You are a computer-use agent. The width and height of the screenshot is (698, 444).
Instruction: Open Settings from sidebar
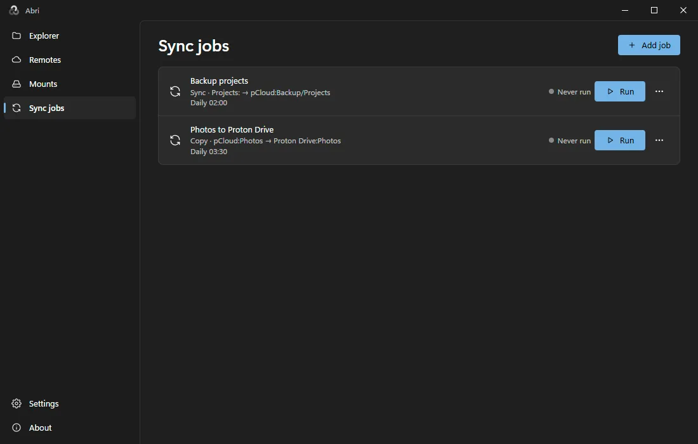click(70, 403)
